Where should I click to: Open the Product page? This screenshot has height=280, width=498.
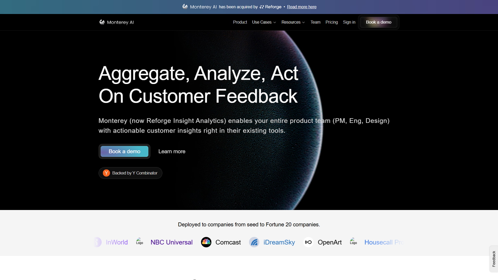click(240, 22)
